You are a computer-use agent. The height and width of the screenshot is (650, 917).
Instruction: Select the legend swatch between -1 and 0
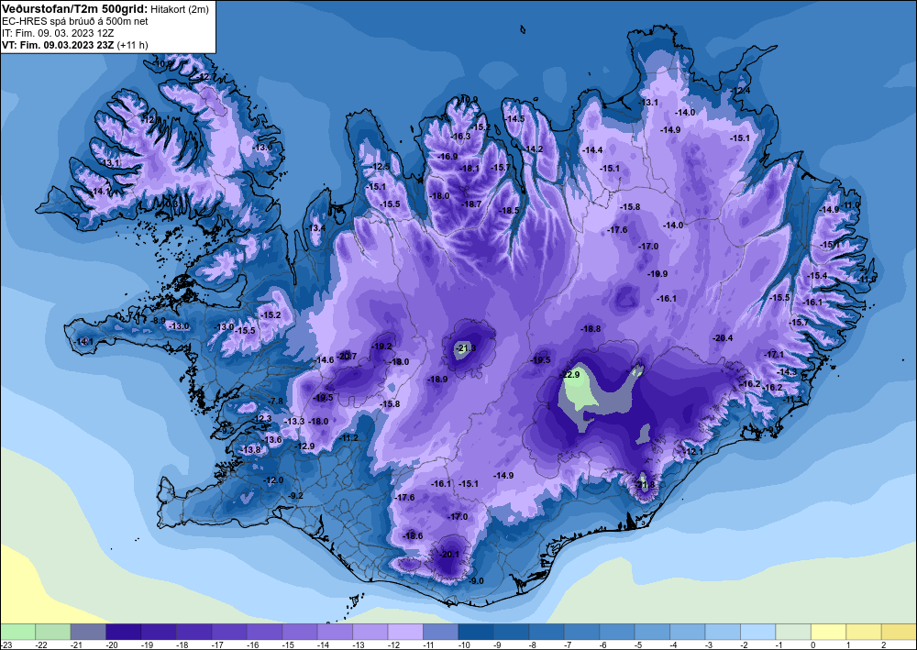point(793,632)
